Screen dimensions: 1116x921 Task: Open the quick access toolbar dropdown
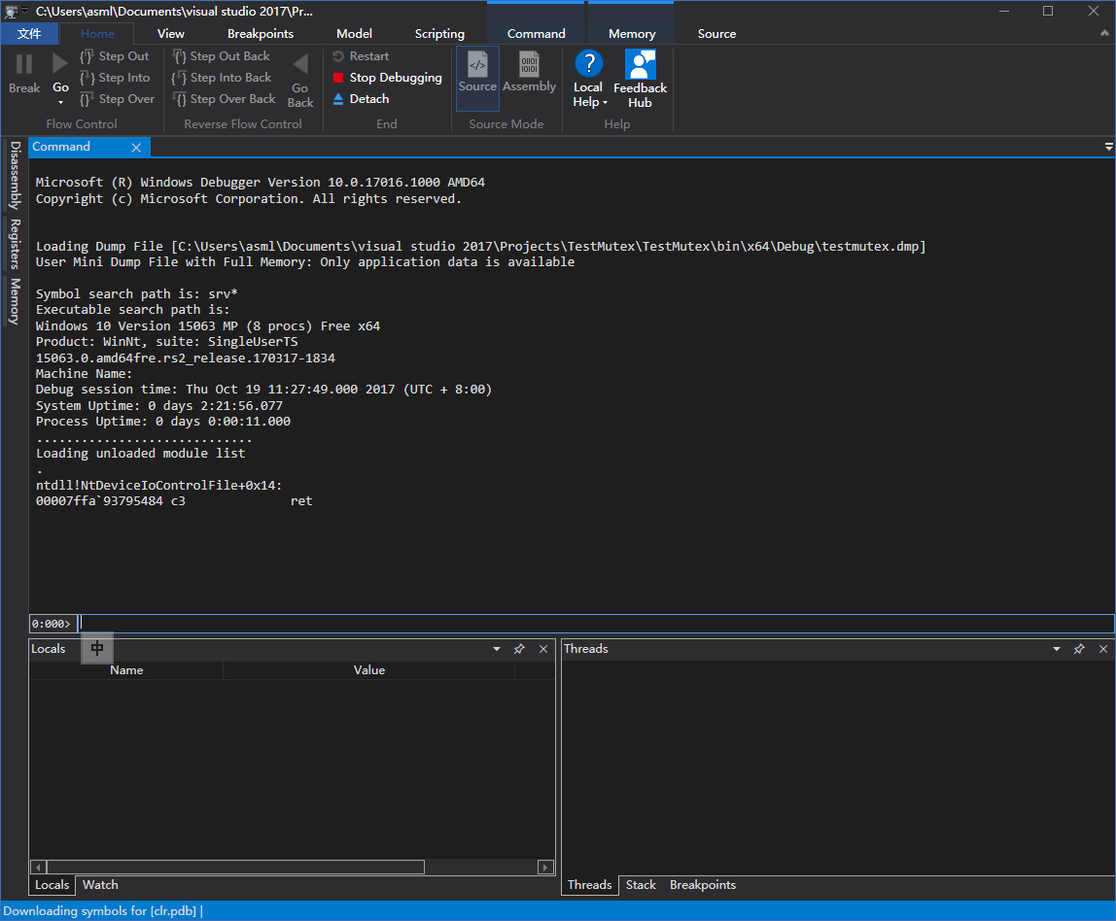pos(25,12)
